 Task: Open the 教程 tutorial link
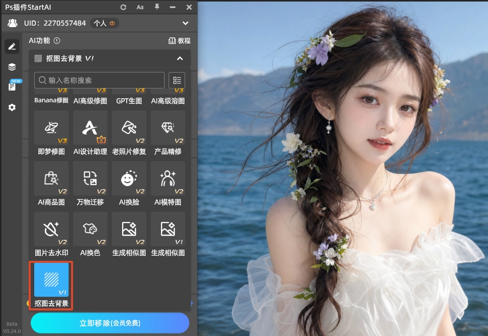click(180, 40)
